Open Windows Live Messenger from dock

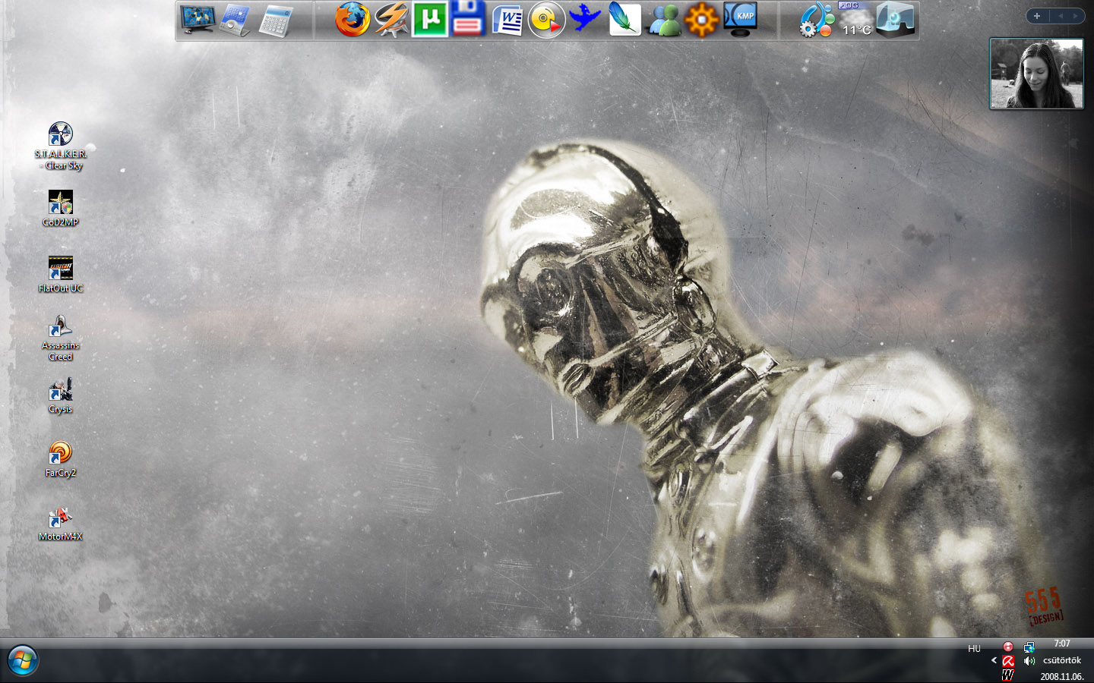click(663, 20)
